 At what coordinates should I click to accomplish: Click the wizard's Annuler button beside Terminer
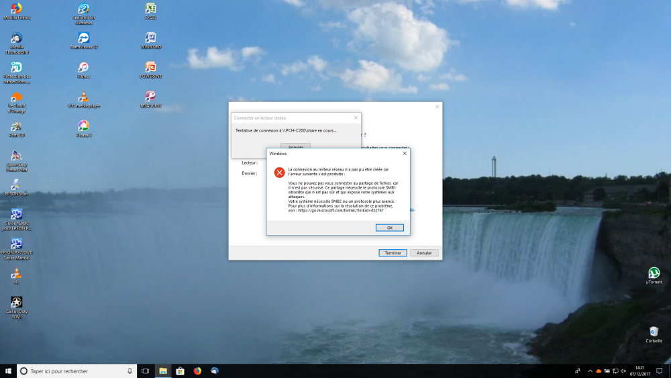(x=424, y=253)
